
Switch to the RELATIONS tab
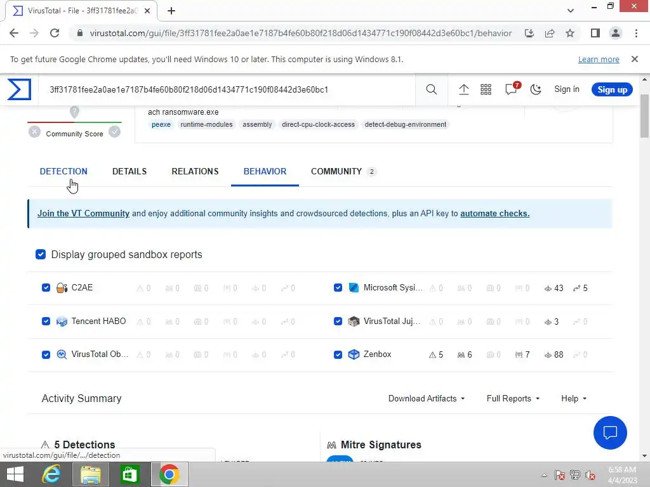[x=195, y=171]
